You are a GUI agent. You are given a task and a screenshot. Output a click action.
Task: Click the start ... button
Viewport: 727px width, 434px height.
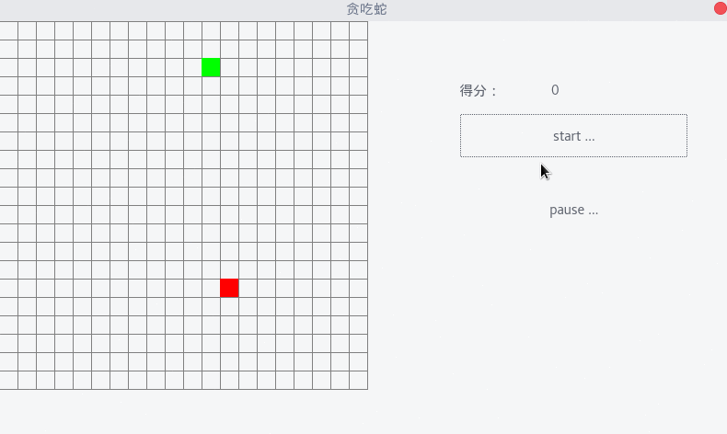[573, 136]
